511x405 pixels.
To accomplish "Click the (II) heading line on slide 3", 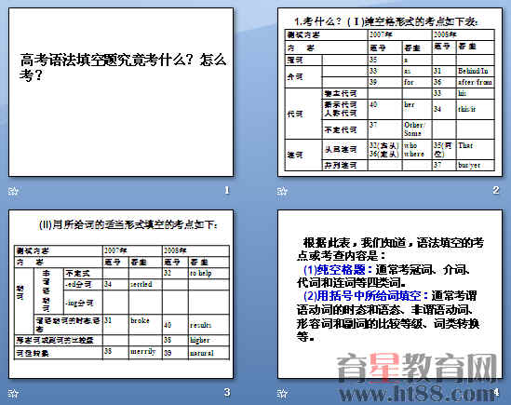I will [128, 224].
